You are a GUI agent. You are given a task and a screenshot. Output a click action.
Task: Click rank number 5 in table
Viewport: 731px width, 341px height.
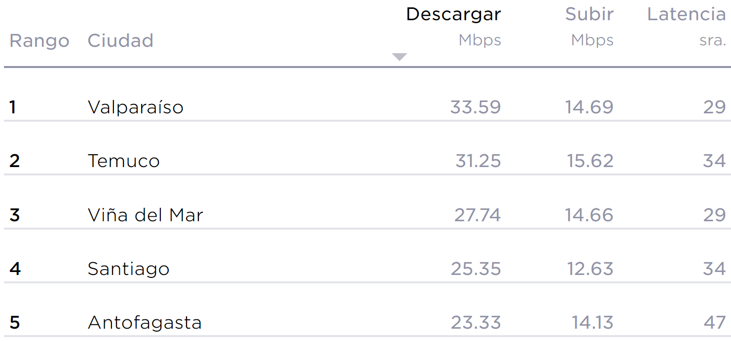15,323
